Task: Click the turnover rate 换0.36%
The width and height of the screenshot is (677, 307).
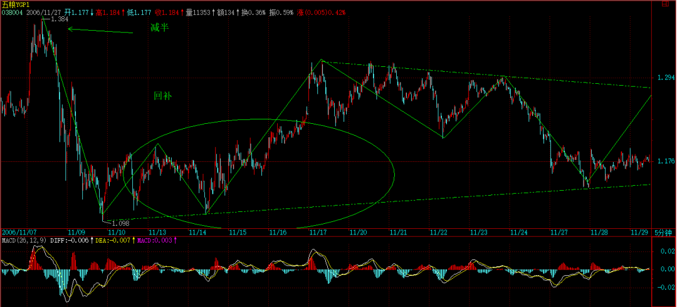Action: click(253, 13)
